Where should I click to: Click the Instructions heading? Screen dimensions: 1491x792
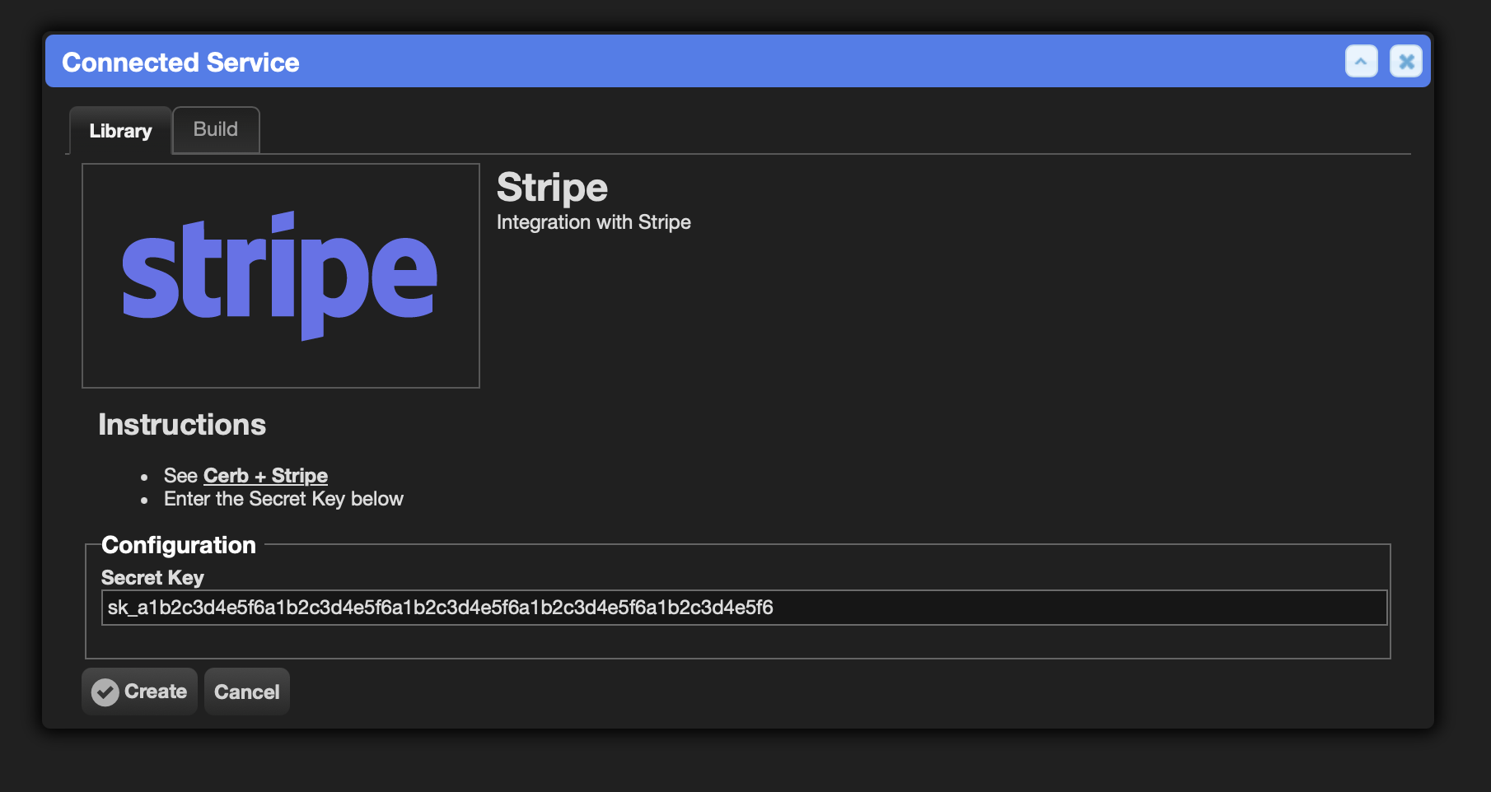click(x=182, y=425)
